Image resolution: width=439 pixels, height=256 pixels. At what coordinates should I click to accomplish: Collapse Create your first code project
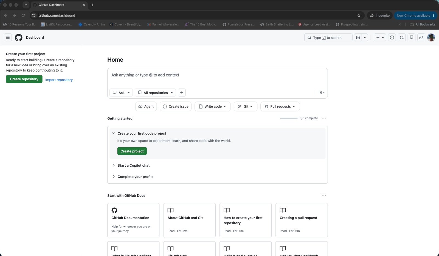click(x=114, y=133)
